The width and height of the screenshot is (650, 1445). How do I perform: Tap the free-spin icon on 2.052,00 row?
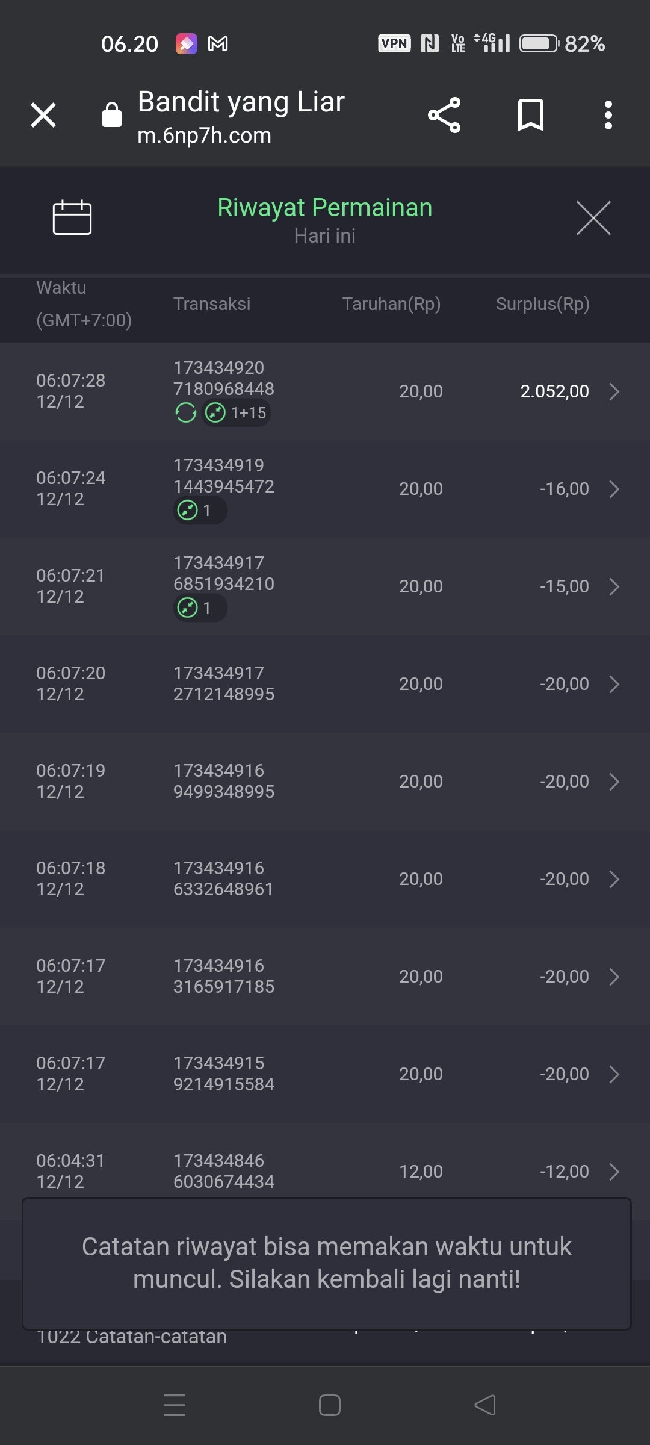[x=185, y=413]
